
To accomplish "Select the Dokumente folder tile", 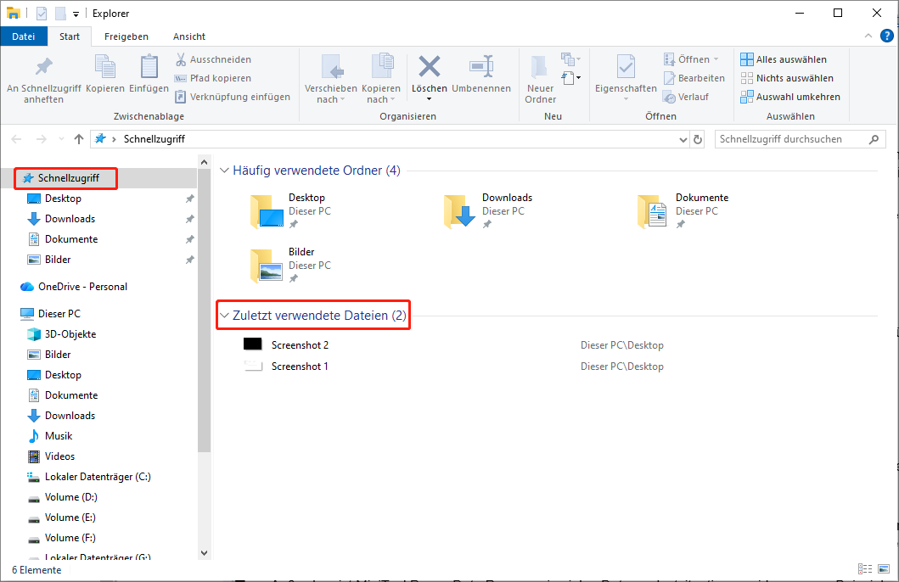I will [x=683, y=211].
